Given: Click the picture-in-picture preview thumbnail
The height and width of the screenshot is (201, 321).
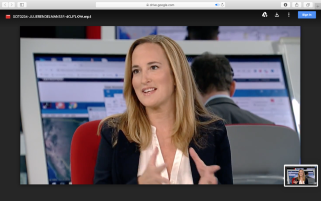Looking at the screenshot, I should 301,175.
